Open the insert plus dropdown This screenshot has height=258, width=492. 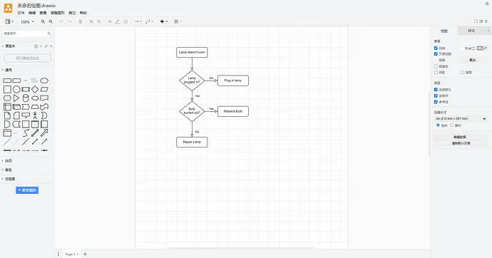tap(164, 21)
